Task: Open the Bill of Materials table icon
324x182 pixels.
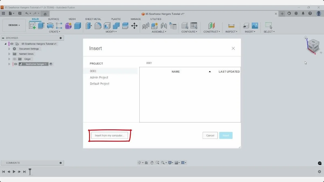Action: pyautogui.click(x=173, y=26)
